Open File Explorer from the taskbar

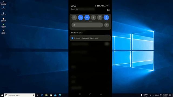[x=46, y=95]
